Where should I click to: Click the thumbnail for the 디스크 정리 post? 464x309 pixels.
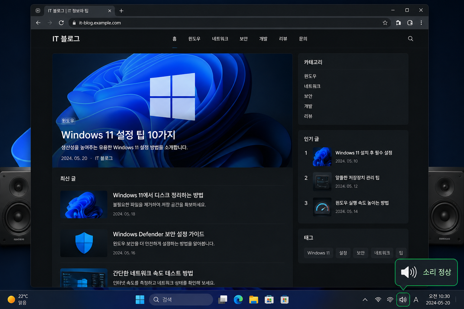pyautogui.click(x=84, y=204)
